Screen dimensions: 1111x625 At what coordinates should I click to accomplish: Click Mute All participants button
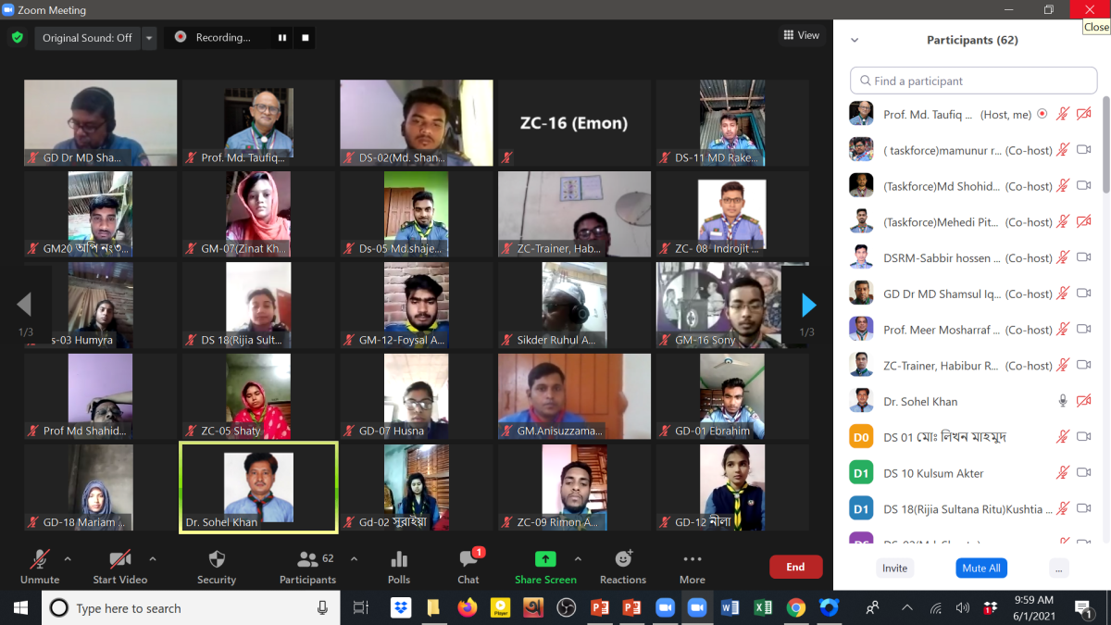[980, 568]
